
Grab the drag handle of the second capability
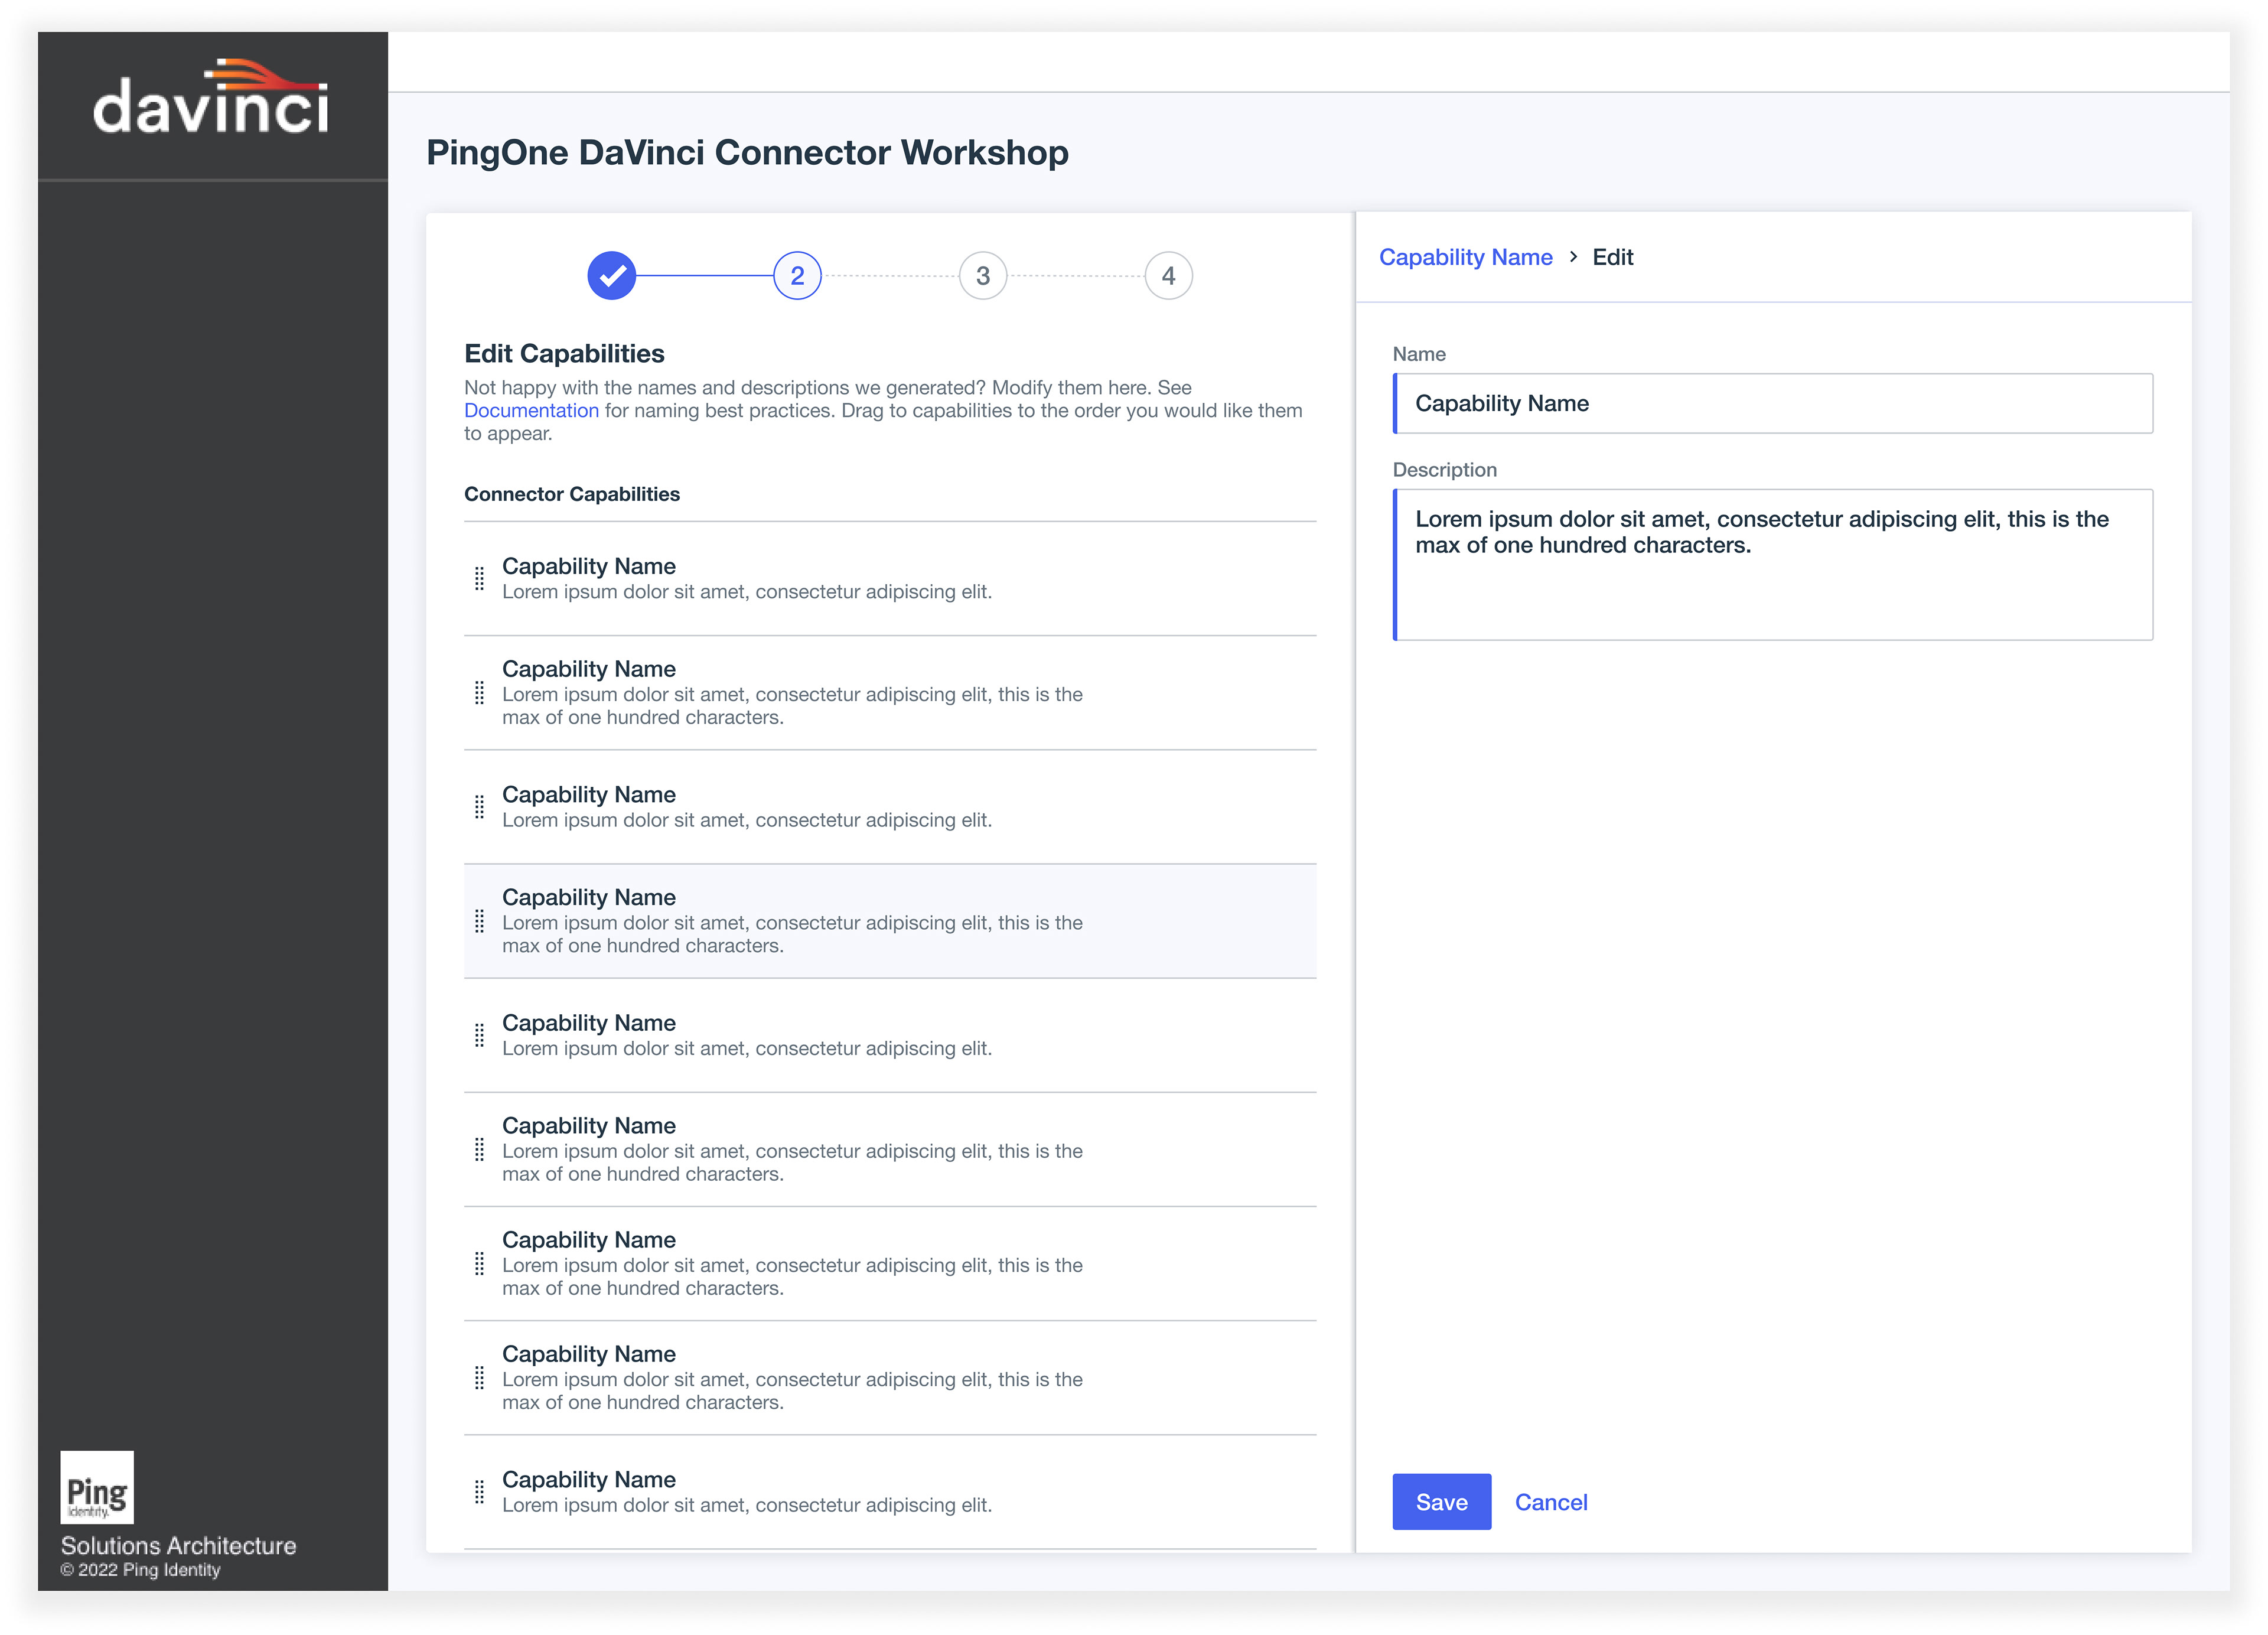click(x=479, y=692)
